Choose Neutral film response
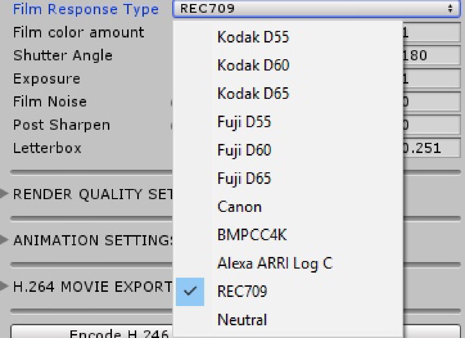The image size is (465, 338). point(288,320)
